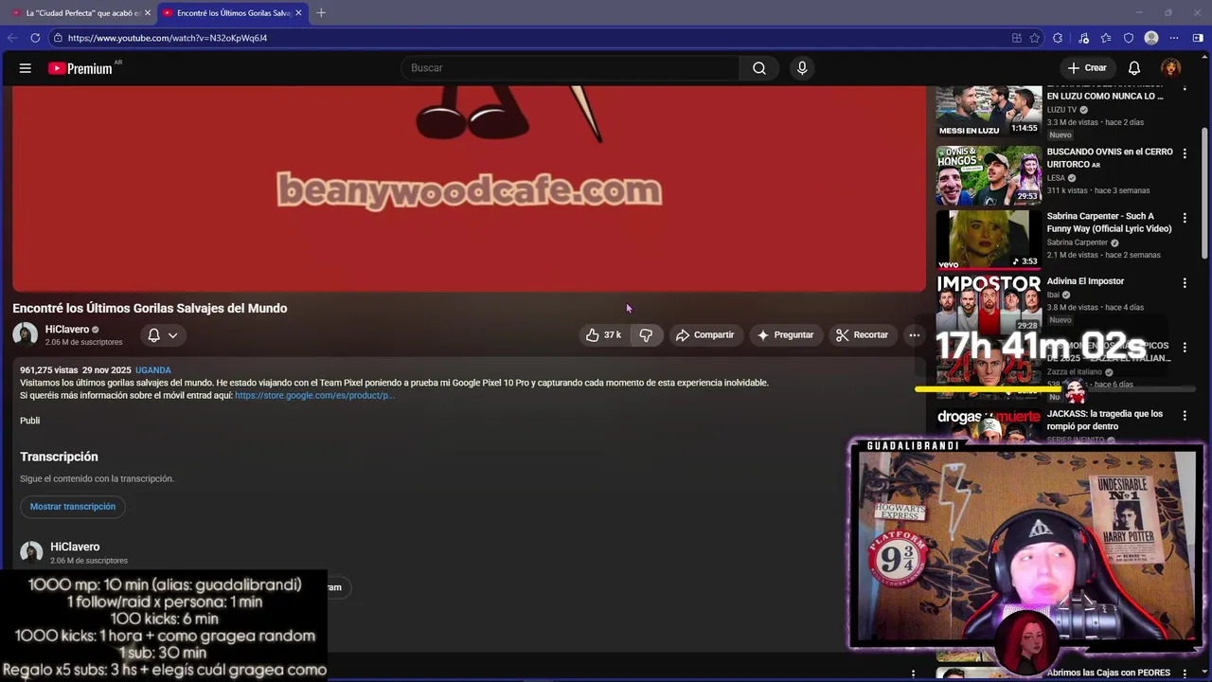Open options for Adivina El Impostor video

point(1185,282)
